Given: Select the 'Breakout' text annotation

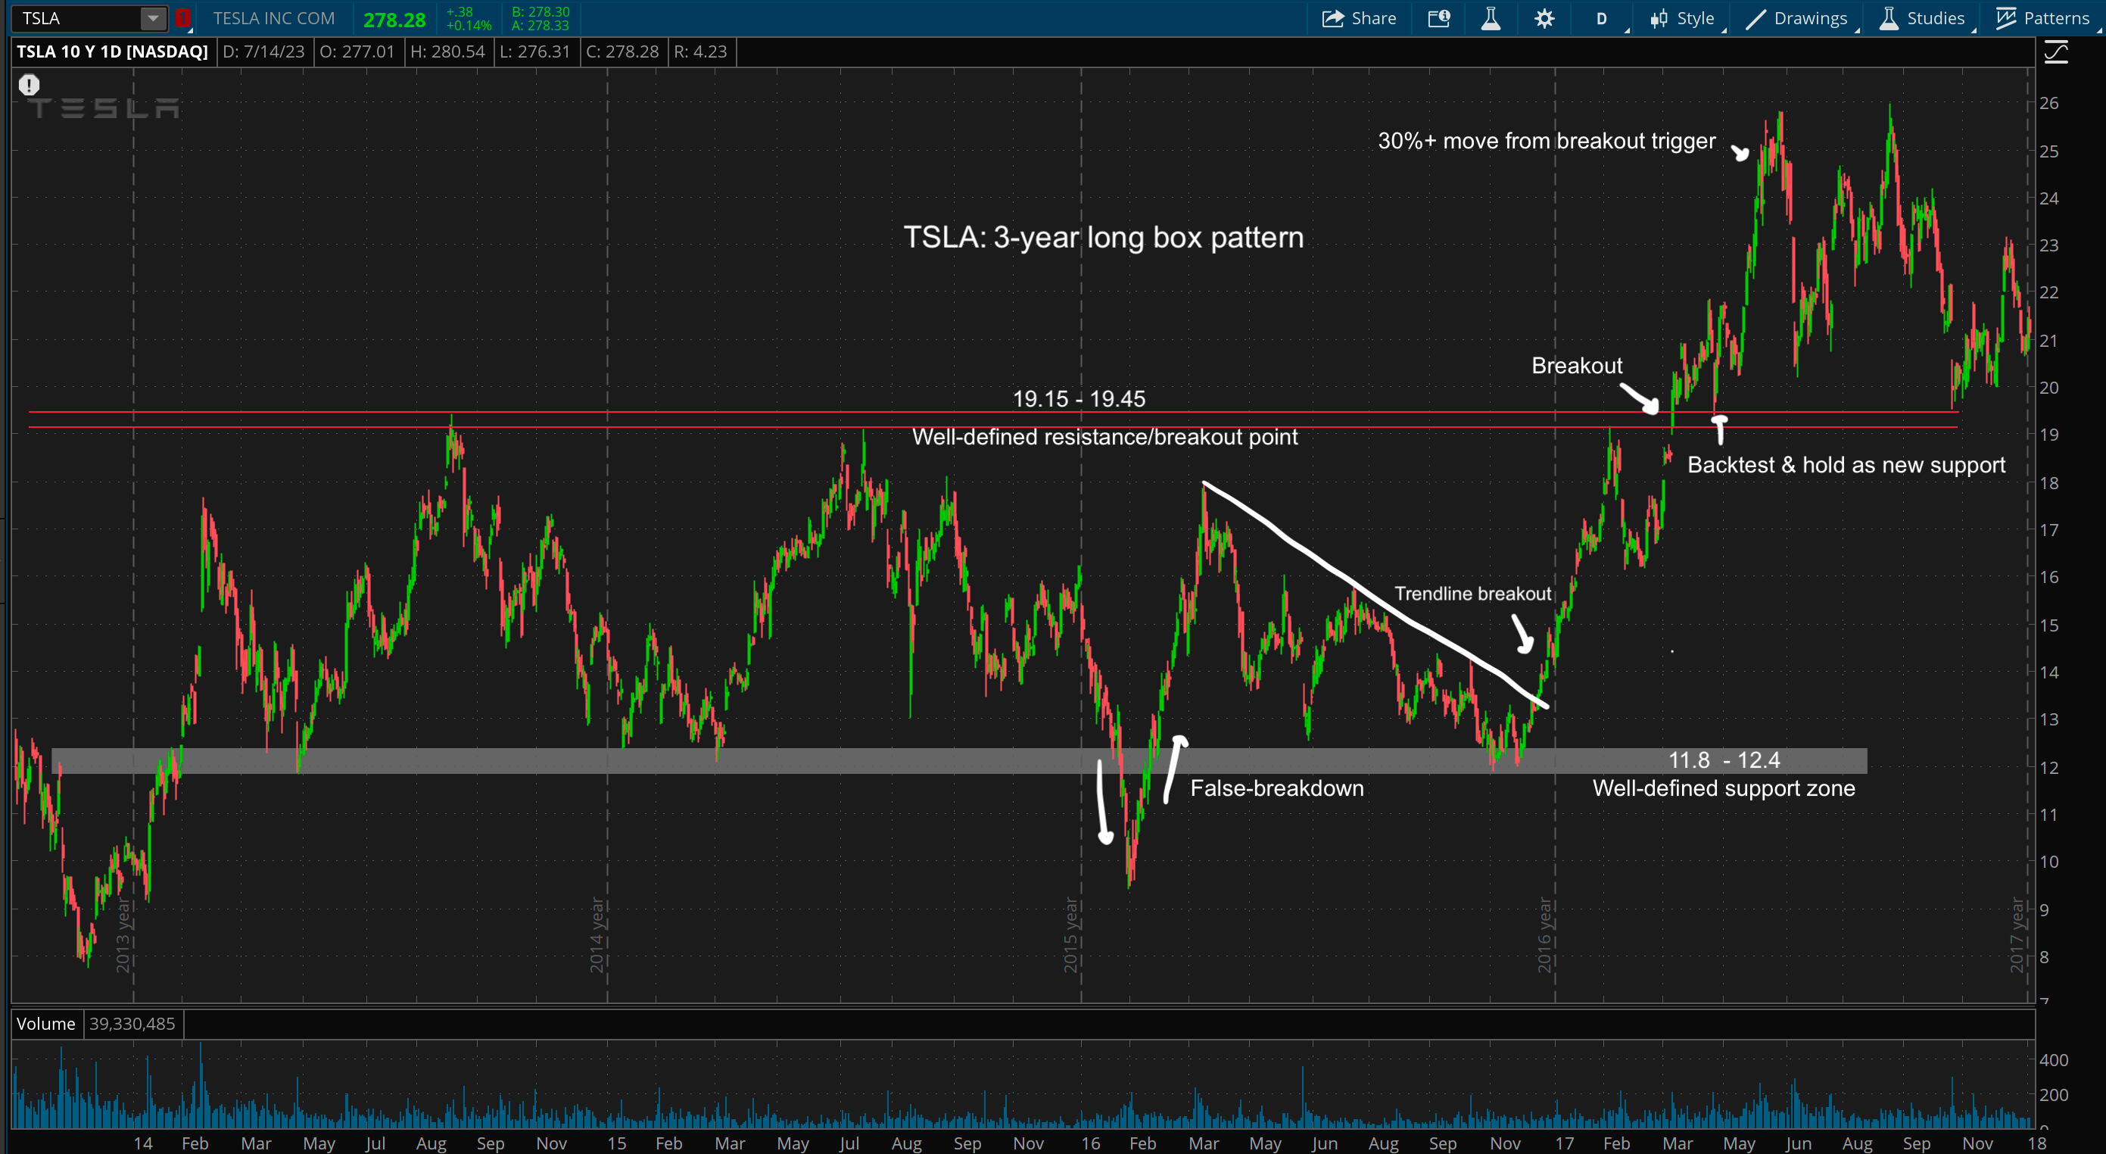Looking at the screenshot, I should click(1577, 365).
